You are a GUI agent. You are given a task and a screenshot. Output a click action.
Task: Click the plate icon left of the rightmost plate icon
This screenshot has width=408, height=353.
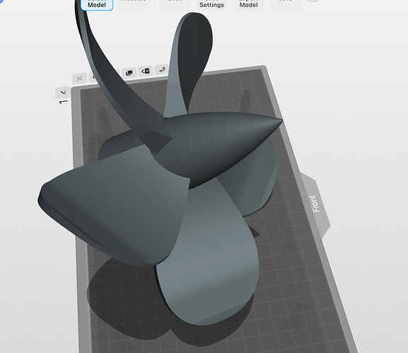[146, 71]
